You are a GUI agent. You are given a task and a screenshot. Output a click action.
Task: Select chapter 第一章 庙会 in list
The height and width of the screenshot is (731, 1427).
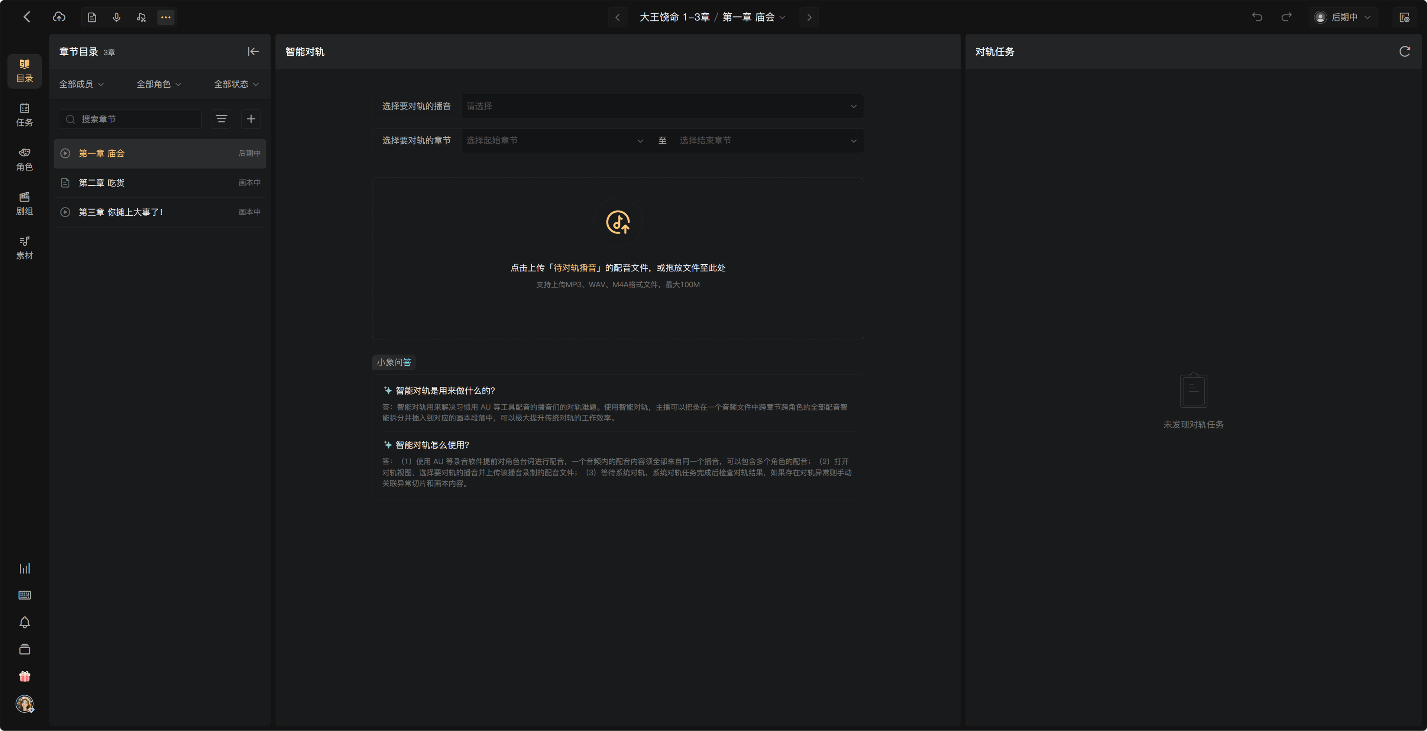[159, 153]
